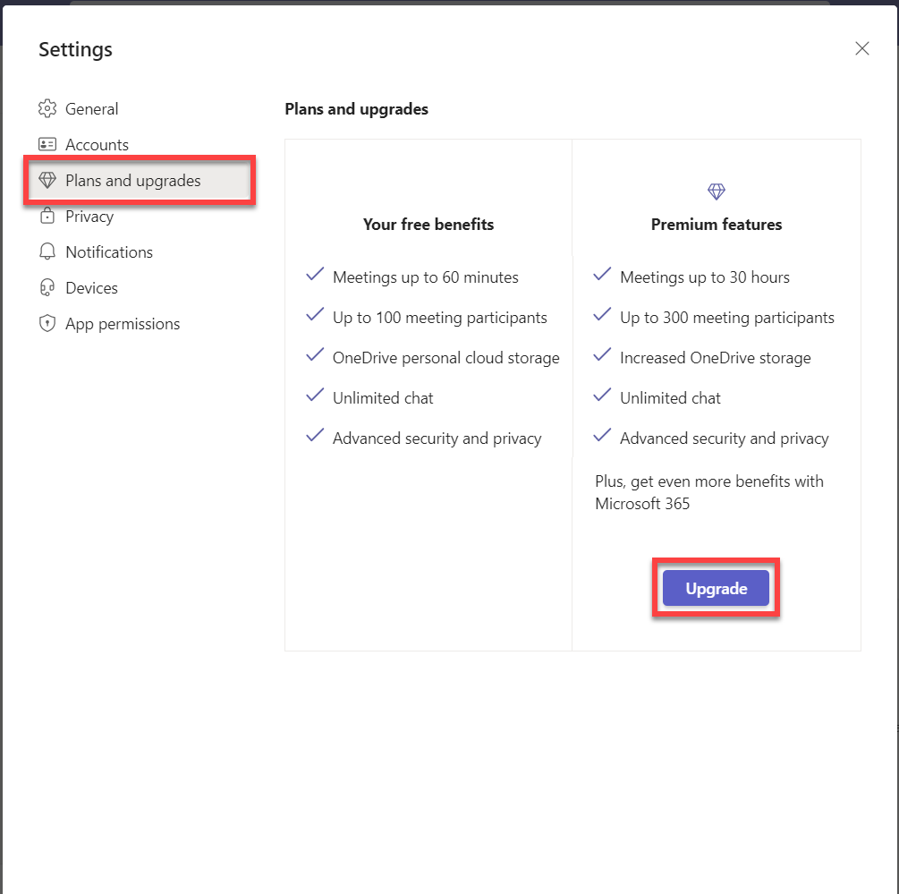Click the General gear icon
Screen dimensions: 899x894
47,108
